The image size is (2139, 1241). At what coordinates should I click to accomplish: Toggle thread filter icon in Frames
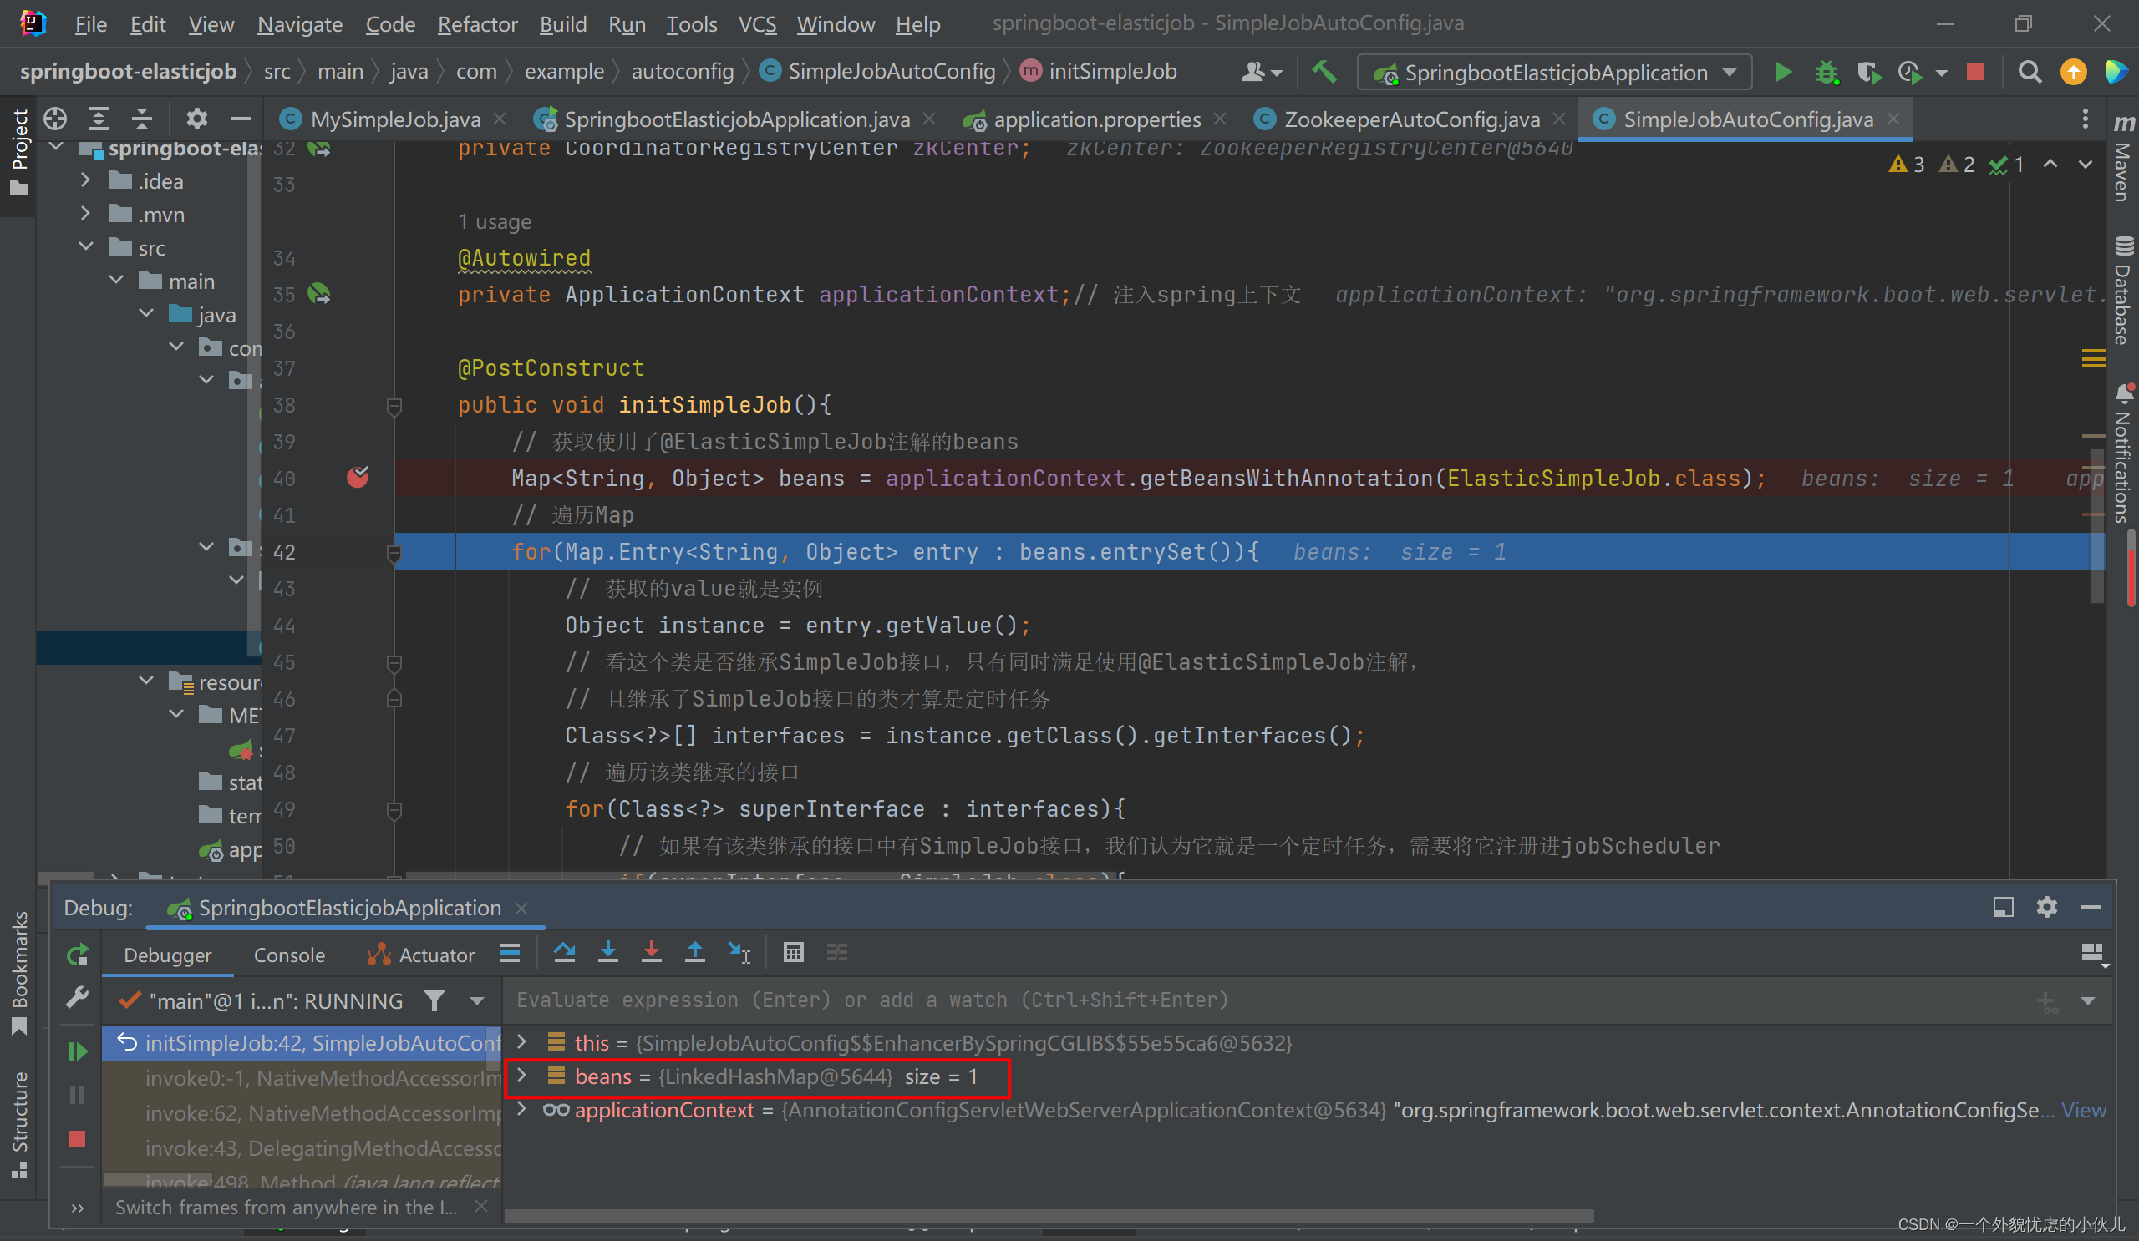434,1001
